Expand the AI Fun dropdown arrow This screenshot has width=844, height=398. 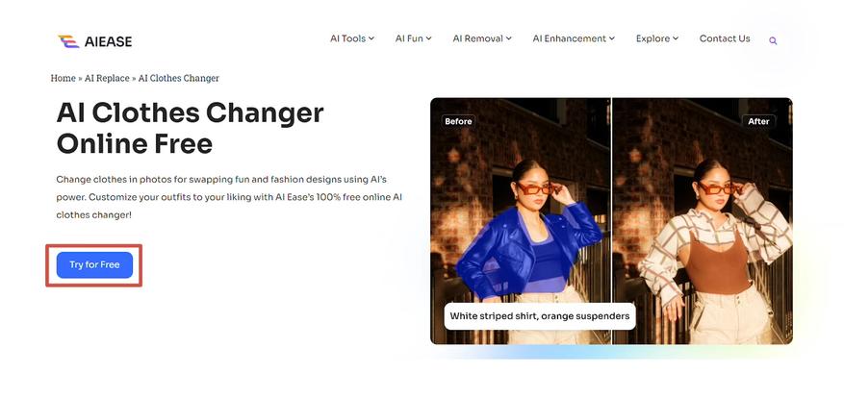pos(428,38)
